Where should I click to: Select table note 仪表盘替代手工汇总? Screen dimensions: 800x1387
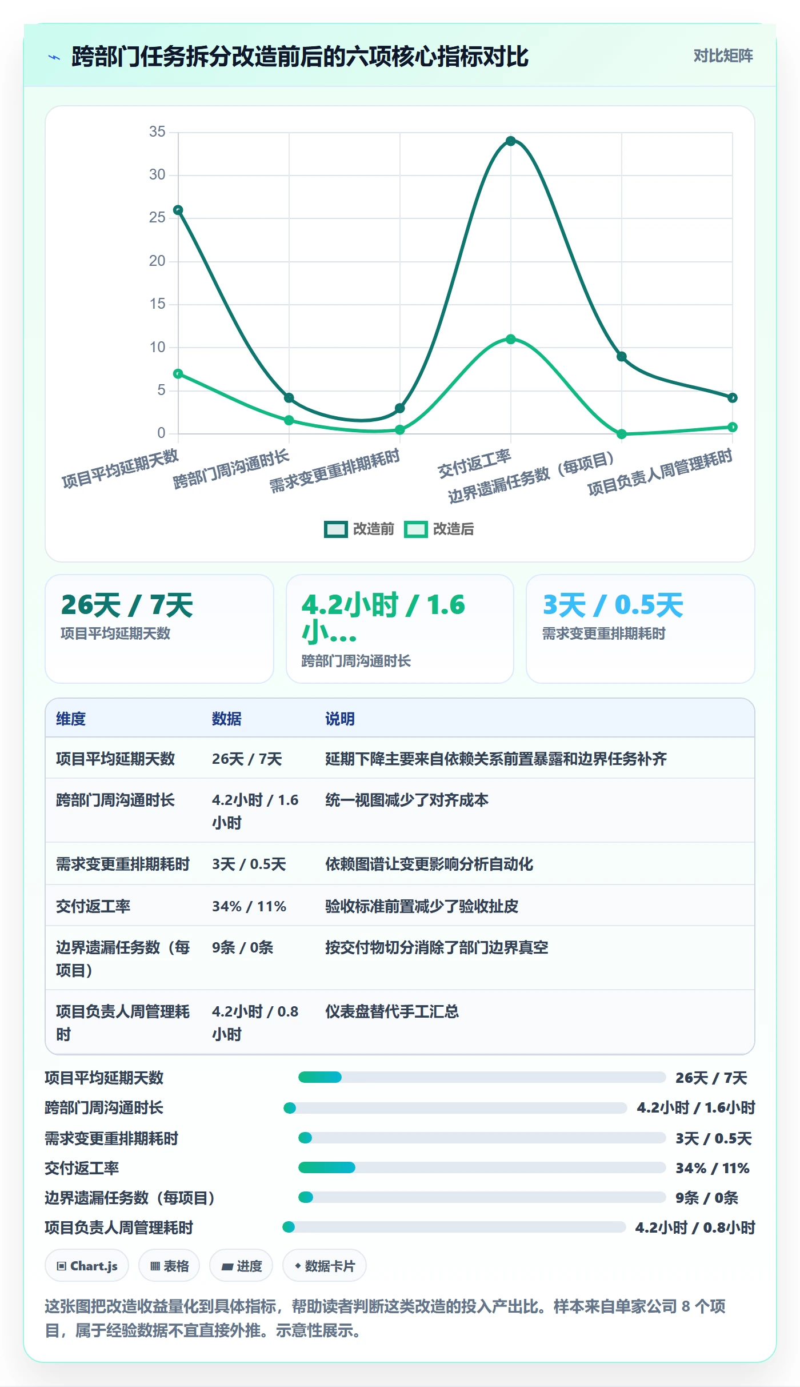coord(392,1011)
